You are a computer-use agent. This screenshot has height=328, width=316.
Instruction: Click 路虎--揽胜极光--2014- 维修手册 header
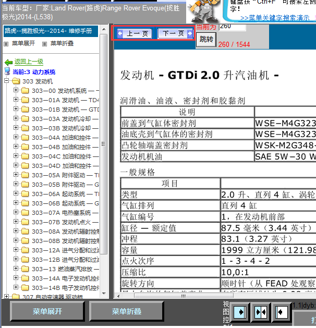coord(51,31)
